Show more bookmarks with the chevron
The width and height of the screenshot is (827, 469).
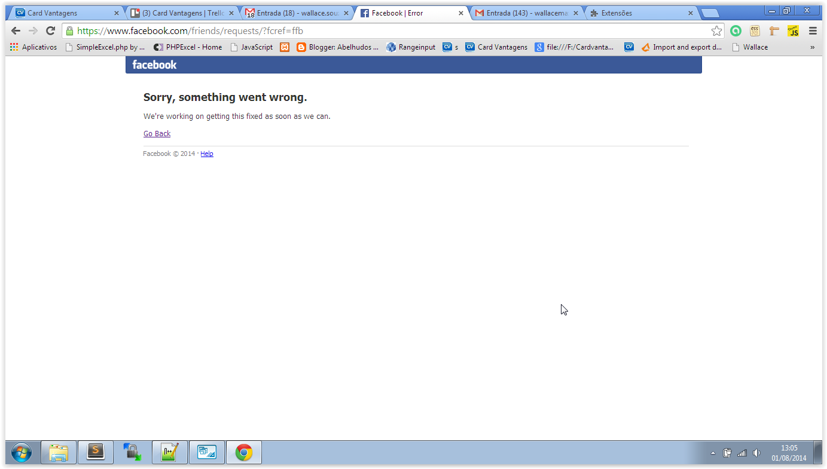(812, 47)
